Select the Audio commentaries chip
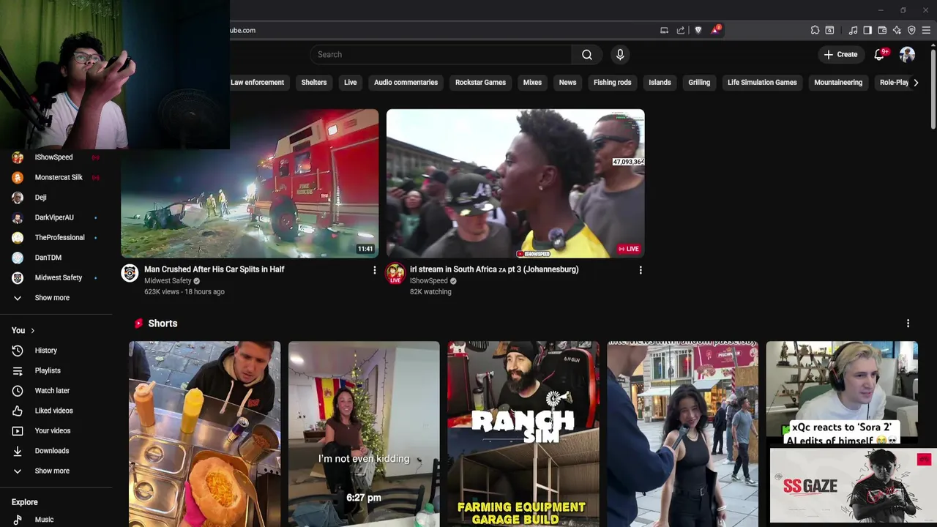The height and width of the screenshot is (527, 937). pyautogui.click(x=406, y=83)
